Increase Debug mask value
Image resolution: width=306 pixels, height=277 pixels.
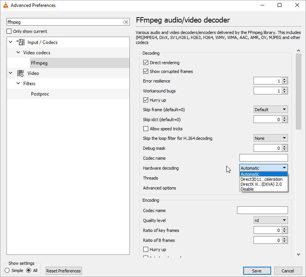pyautogui.click(x=285, y=147)
